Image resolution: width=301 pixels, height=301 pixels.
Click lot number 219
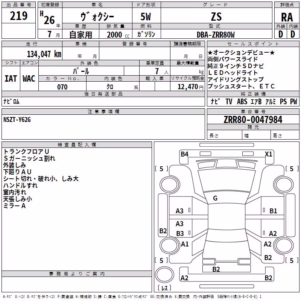(18, 16)
